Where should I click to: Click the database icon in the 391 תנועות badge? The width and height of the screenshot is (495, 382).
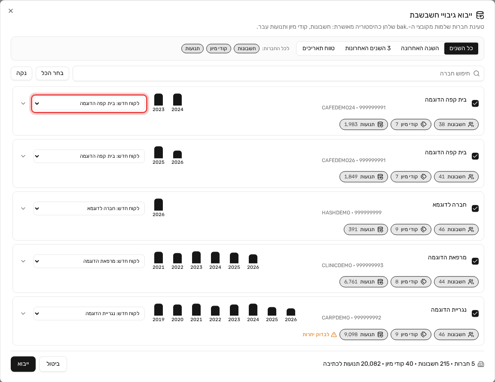(380, 229)
